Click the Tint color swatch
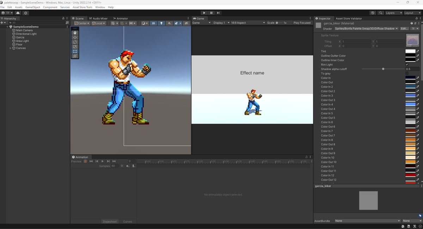Screen dimensions: 423x229 point(410,51)
